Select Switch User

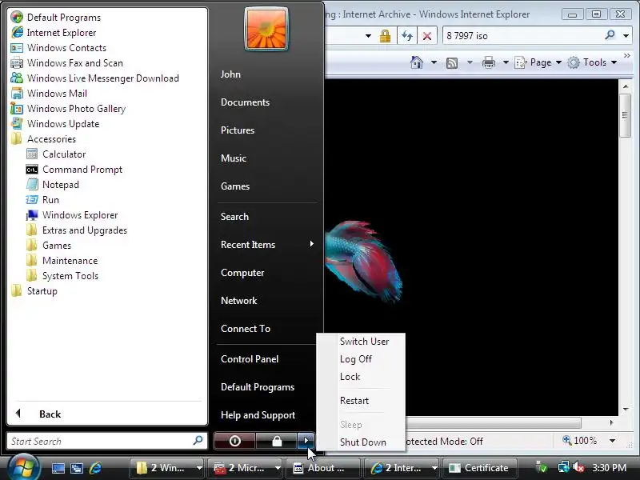365,342
